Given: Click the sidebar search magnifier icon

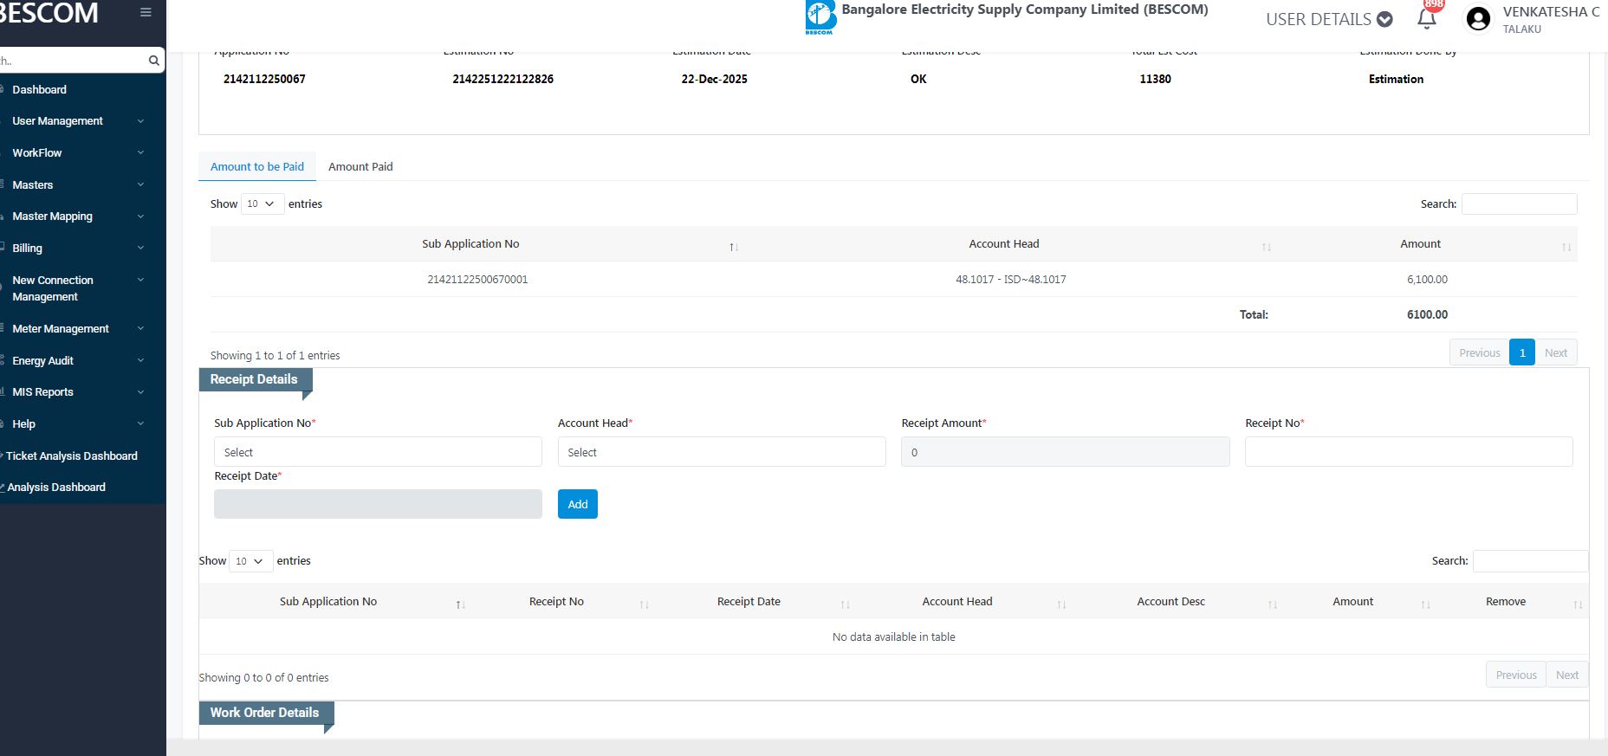Looking at the screenshot, I should pos(153,61).
